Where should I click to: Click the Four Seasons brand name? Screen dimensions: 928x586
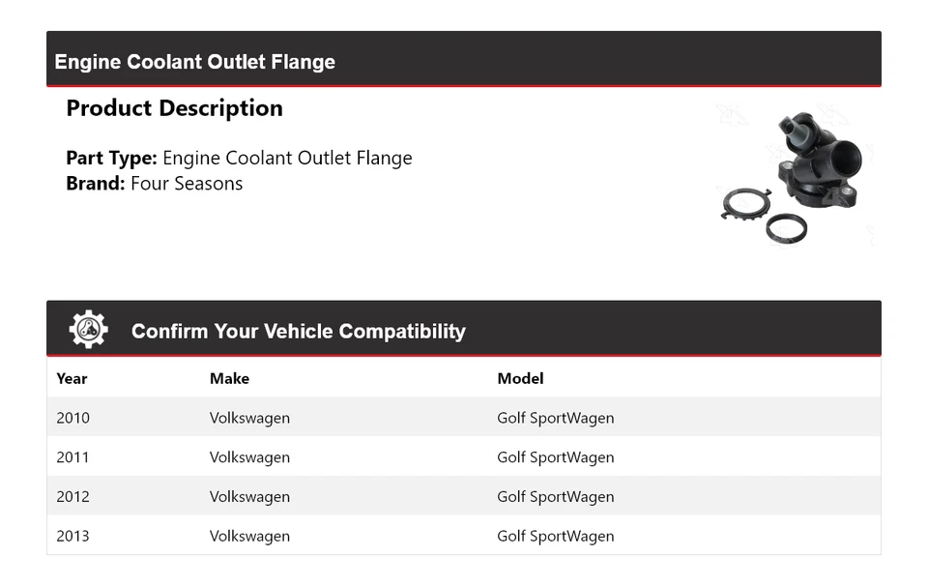(187, 184)
